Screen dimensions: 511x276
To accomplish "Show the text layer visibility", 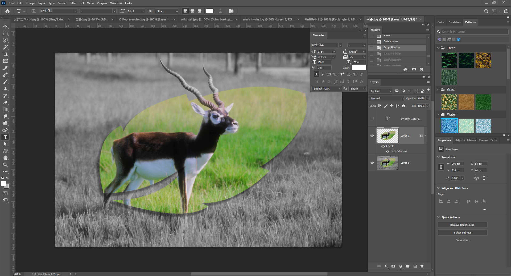I will (x=372, y=119).
